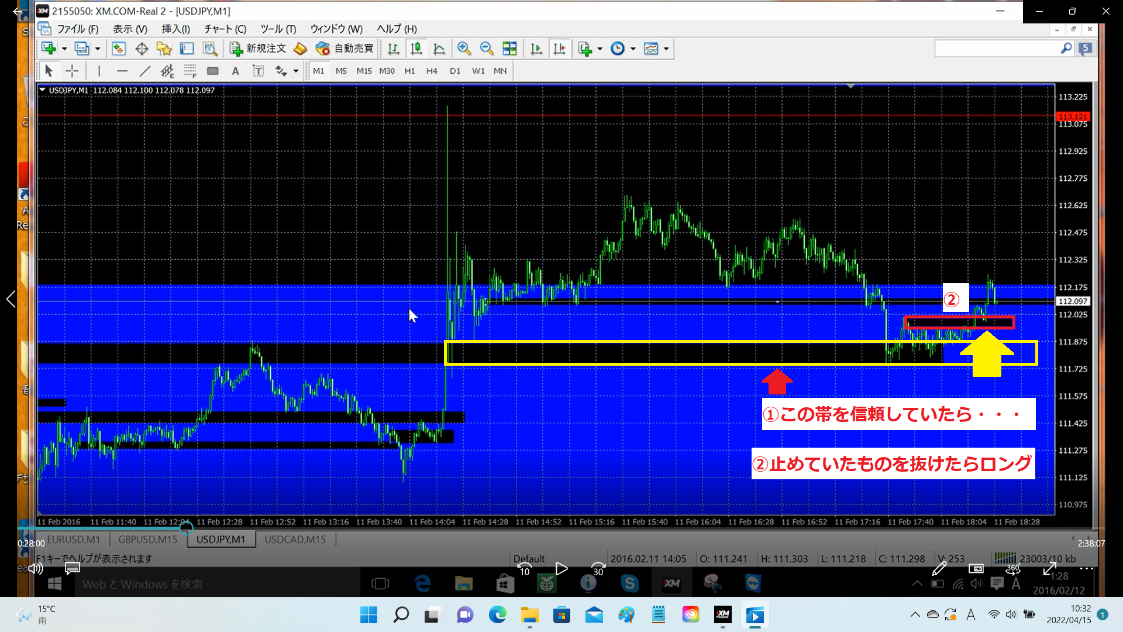
Task: Toggle 自動売買 auto trading
Action: tap(345, 49)
